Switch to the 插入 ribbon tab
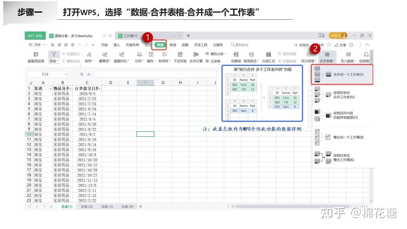The height and width of the screenshot is (229, 407). tap(117, 45)
